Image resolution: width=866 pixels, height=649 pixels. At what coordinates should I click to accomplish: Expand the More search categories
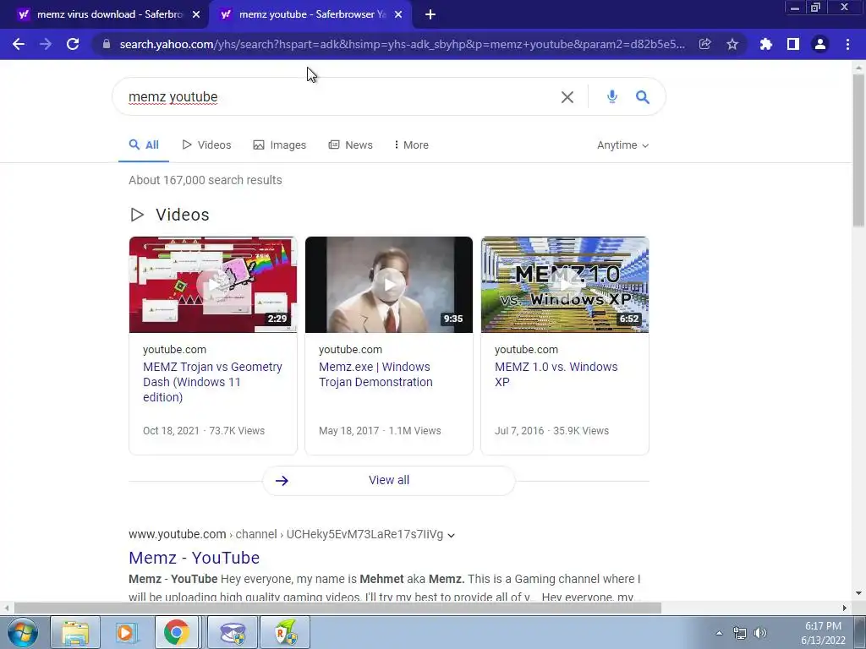tap(412, 145)
